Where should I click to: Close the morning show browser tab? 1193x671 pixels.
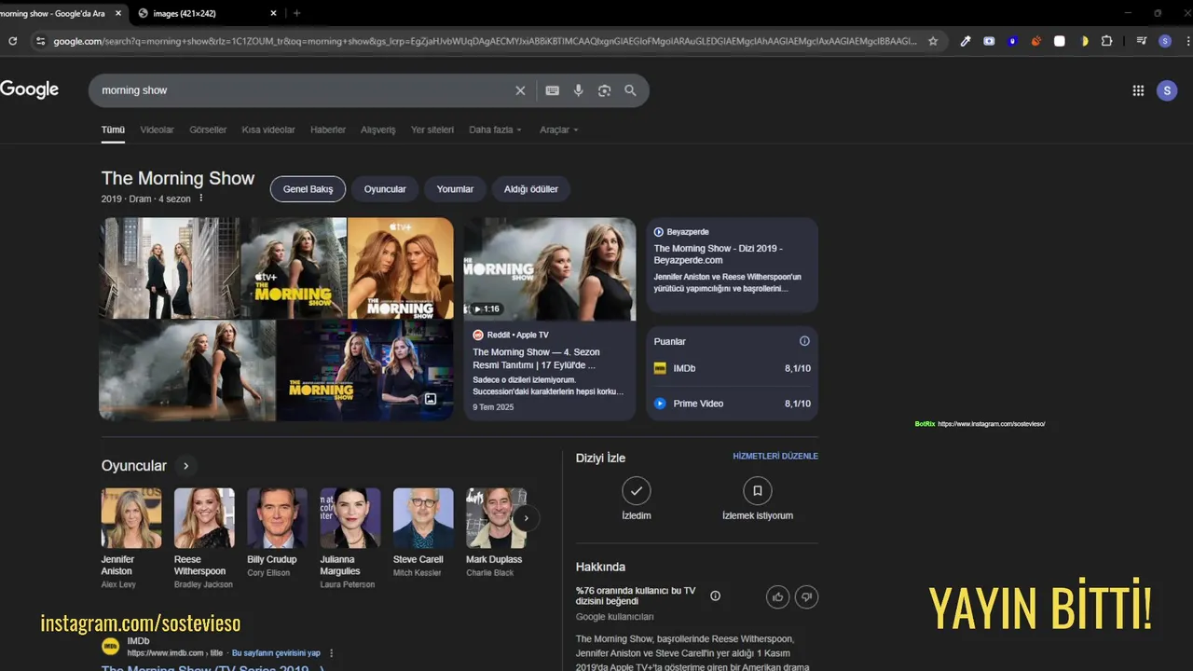click(x=117, y=13)
